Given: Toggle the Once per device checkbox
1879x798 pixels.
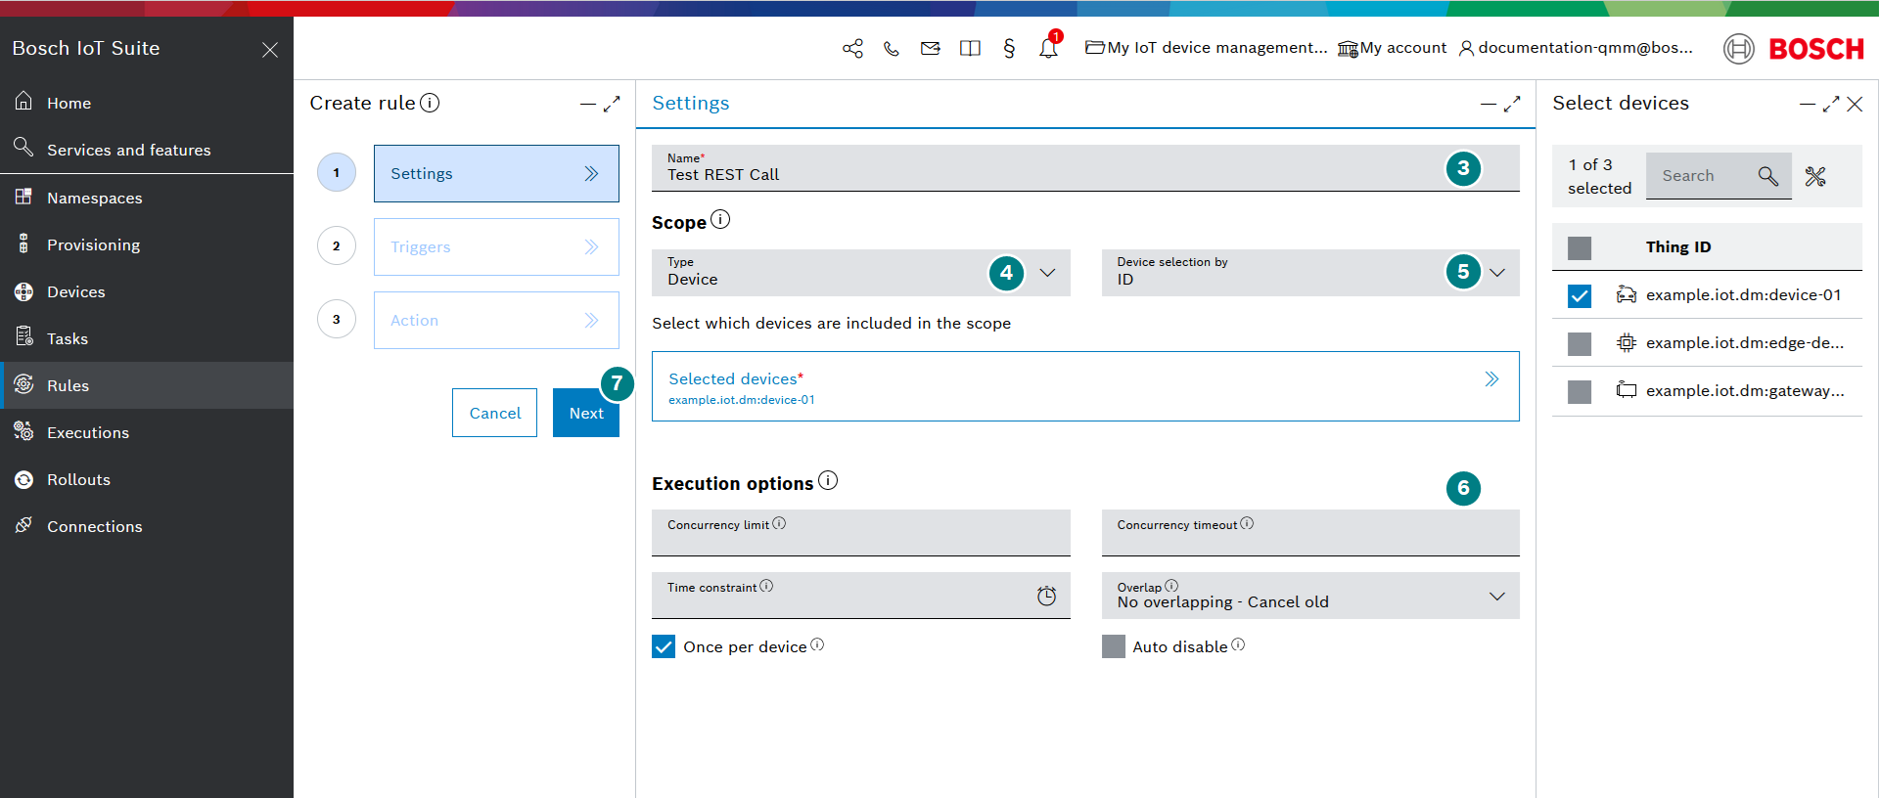Looking at the screenshot, I should click(664, 646).
